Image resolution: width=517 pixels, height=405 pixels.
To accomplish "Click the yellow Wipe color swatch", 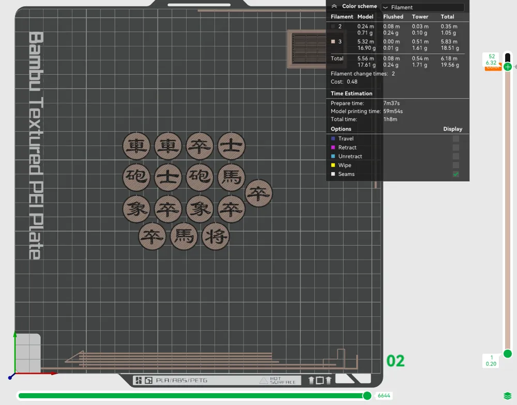I will tap(333, 165).
